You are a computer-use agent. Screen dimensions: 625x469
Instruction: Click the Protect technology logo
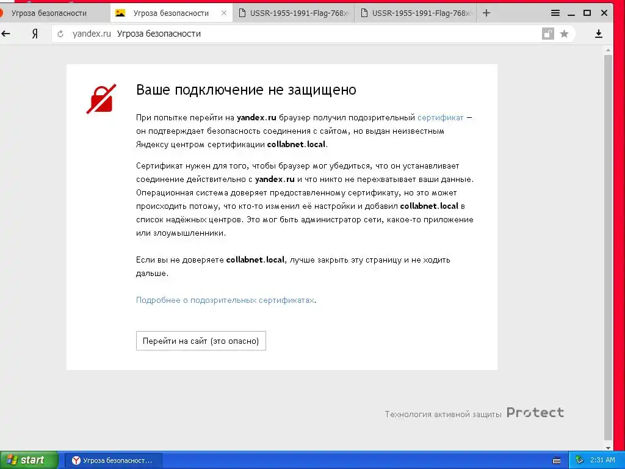point(535,412)
